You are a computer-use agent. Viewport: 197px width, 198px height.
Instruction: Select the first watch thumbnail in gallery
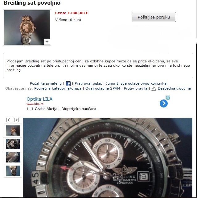pyautogui.click(x=13, y=130)
